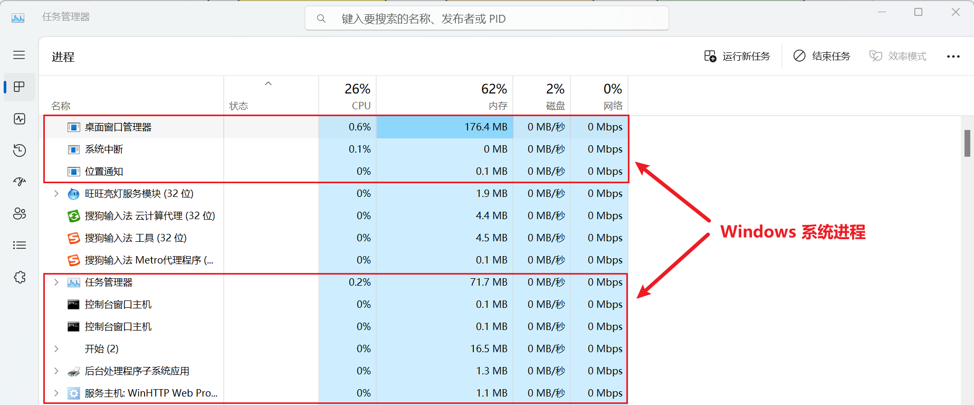The height and width of the screenshot is (405, 974).
Task: Select the 位置通知 process name
Action: 104,172
